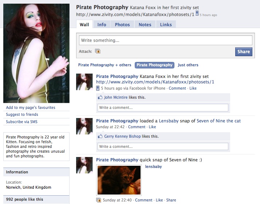Click 'Add to my page's favourites'
Screen dimensions: 260x204
coord(31,107)
